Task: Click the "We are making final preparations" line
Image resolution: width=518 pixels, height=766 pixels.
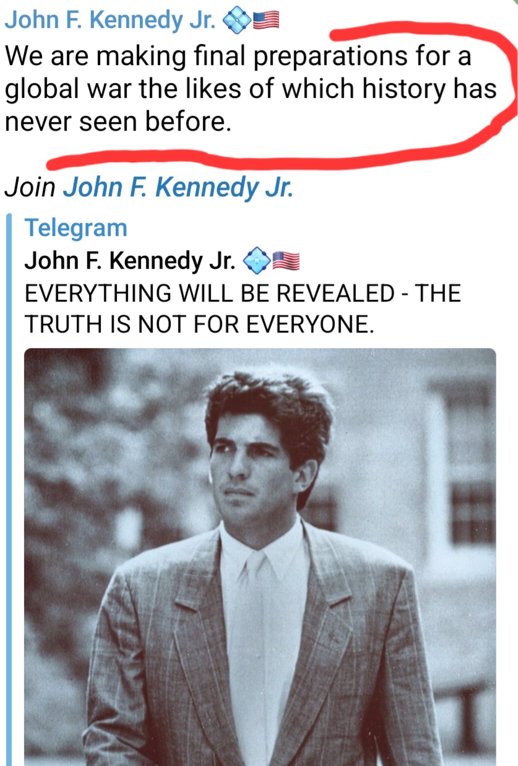Action: [x=238, y=57]
